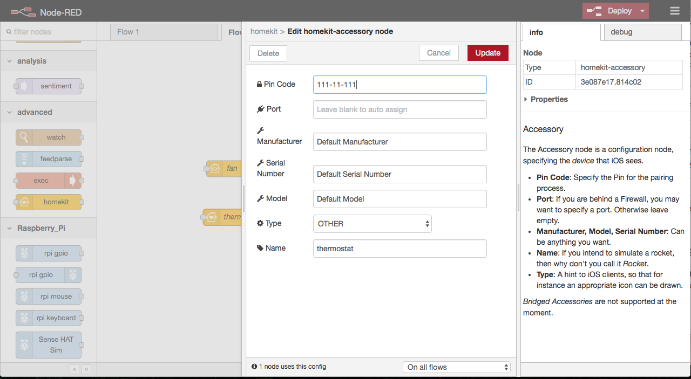
Task: Click the sidebar resize handle left of tray
Action: [244, 198]
